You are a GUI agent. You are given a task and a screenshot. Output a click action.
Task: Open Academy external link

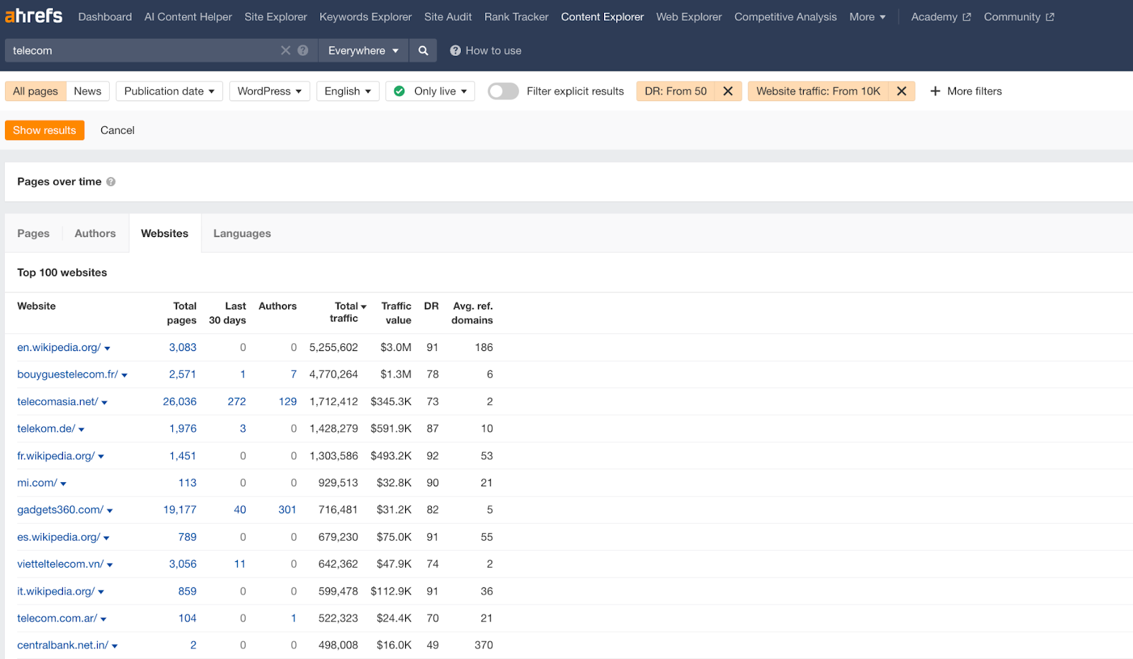[940, 16]
